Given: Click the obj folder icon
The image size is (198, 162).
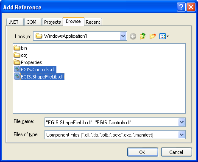Looking at the screenshot, I should [17, 55].
